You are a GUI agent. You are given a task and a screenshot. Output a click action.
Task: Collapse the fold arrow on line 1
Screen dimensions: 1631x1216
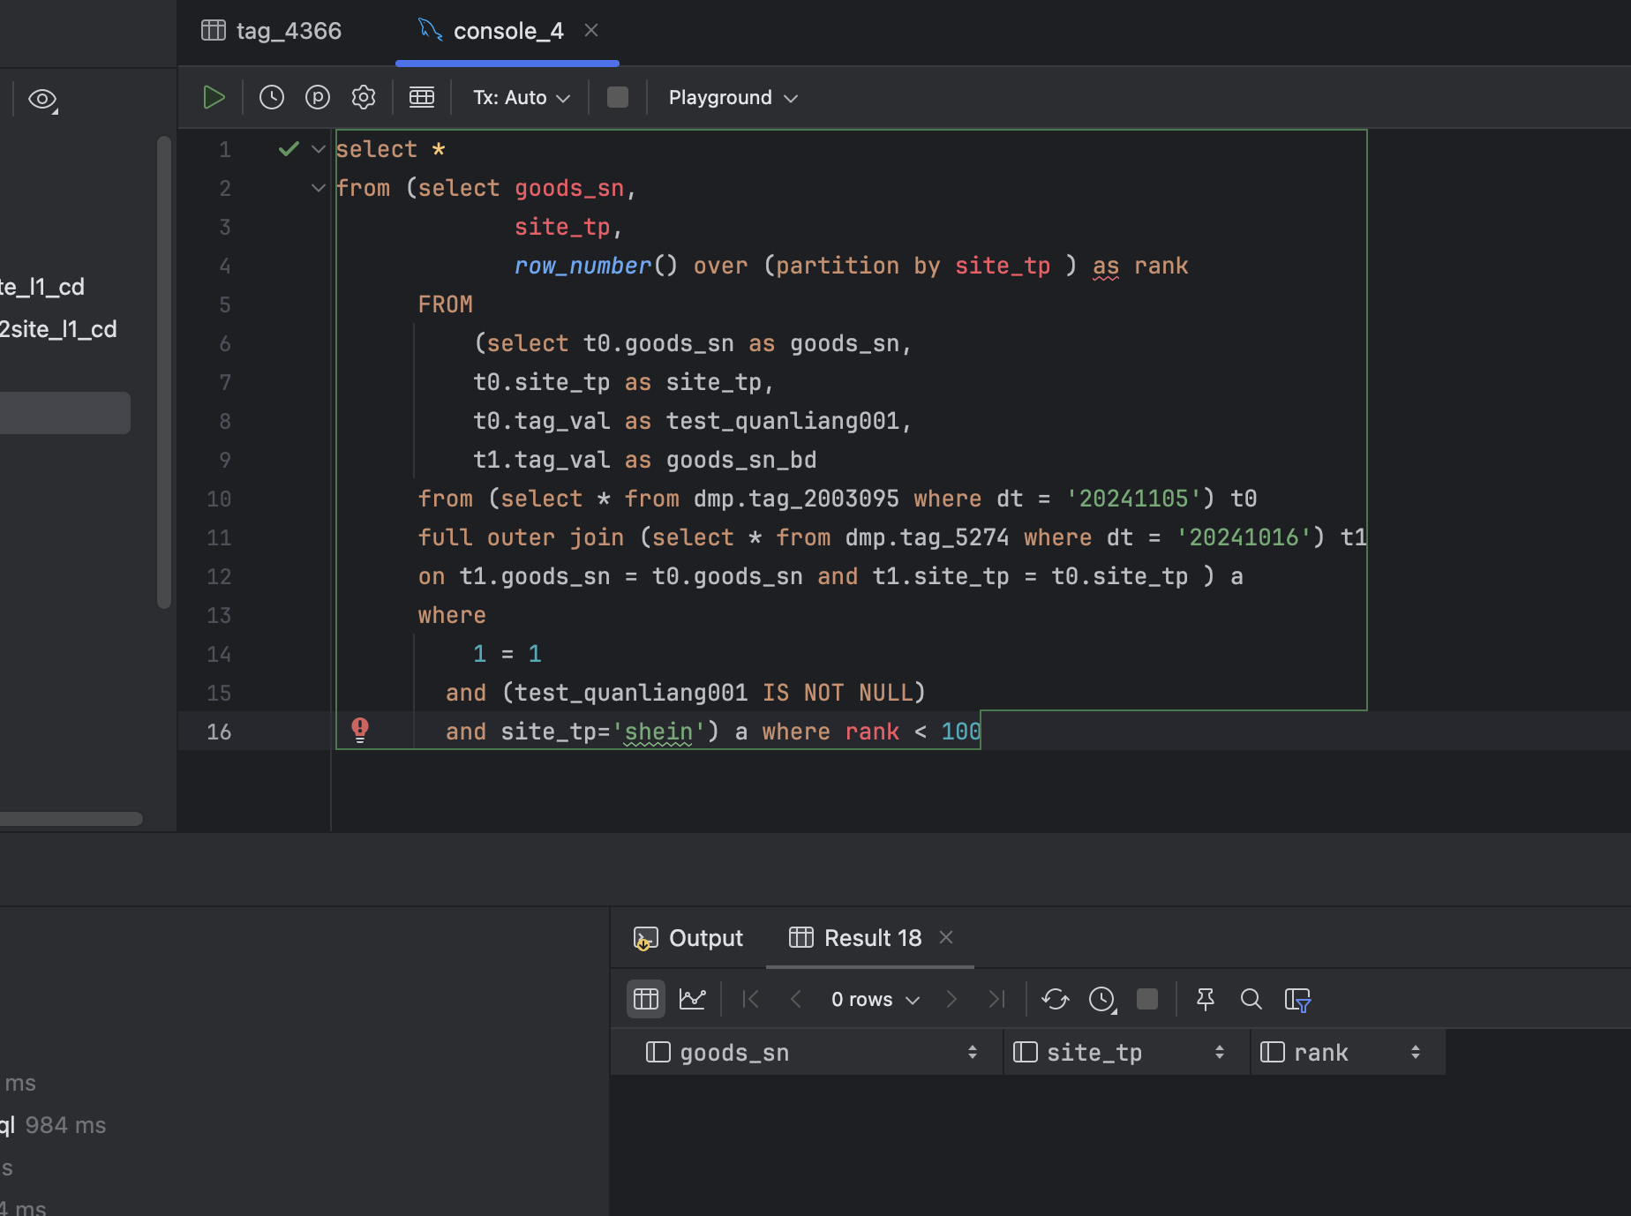point(319,149)
